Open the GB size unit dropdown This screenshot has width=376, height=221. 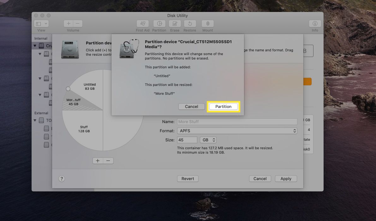pos(209,140)
